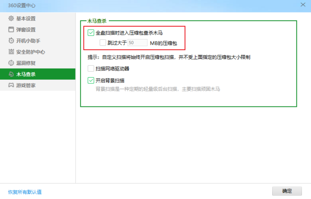Click the gear icon beside 基本设置
Viewport: 311px width, 199px height.
11,19
